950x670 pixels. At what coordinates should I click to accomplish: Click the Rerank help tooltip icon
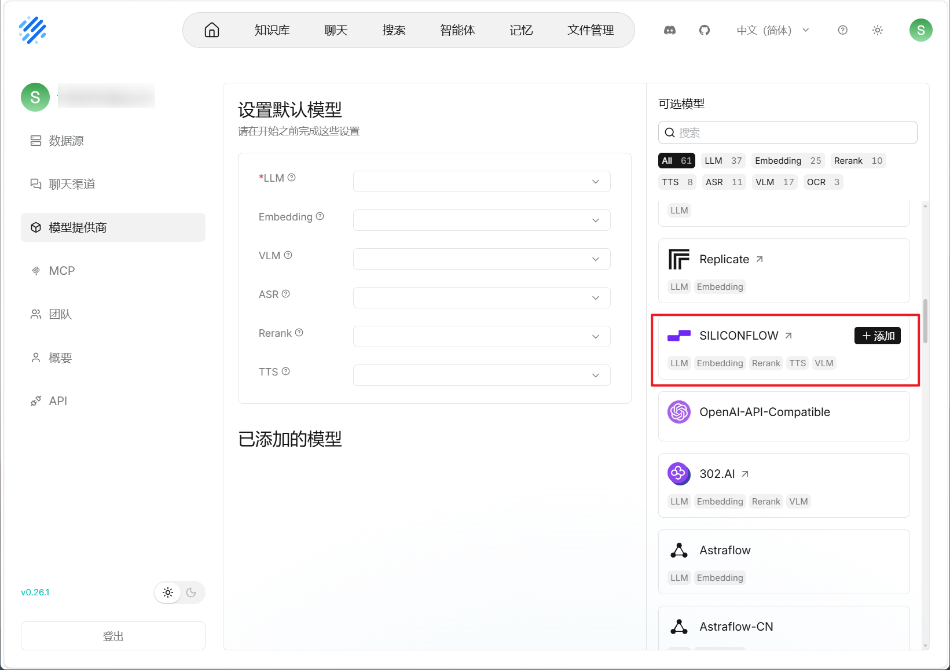(x=299, y=333)
